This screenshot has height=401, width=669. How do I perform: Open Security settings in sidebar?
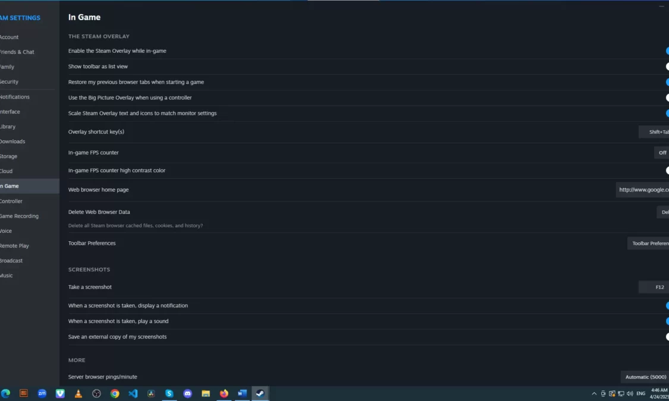point(10,82)
